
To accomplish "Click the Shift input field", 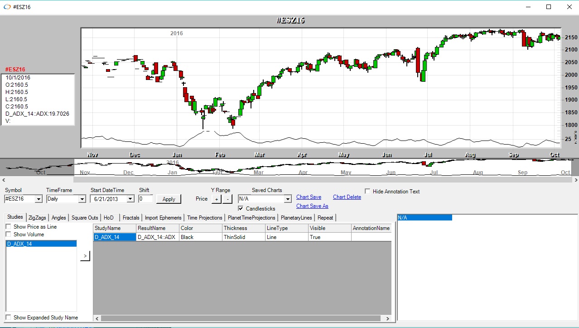I will pos(145,199).
